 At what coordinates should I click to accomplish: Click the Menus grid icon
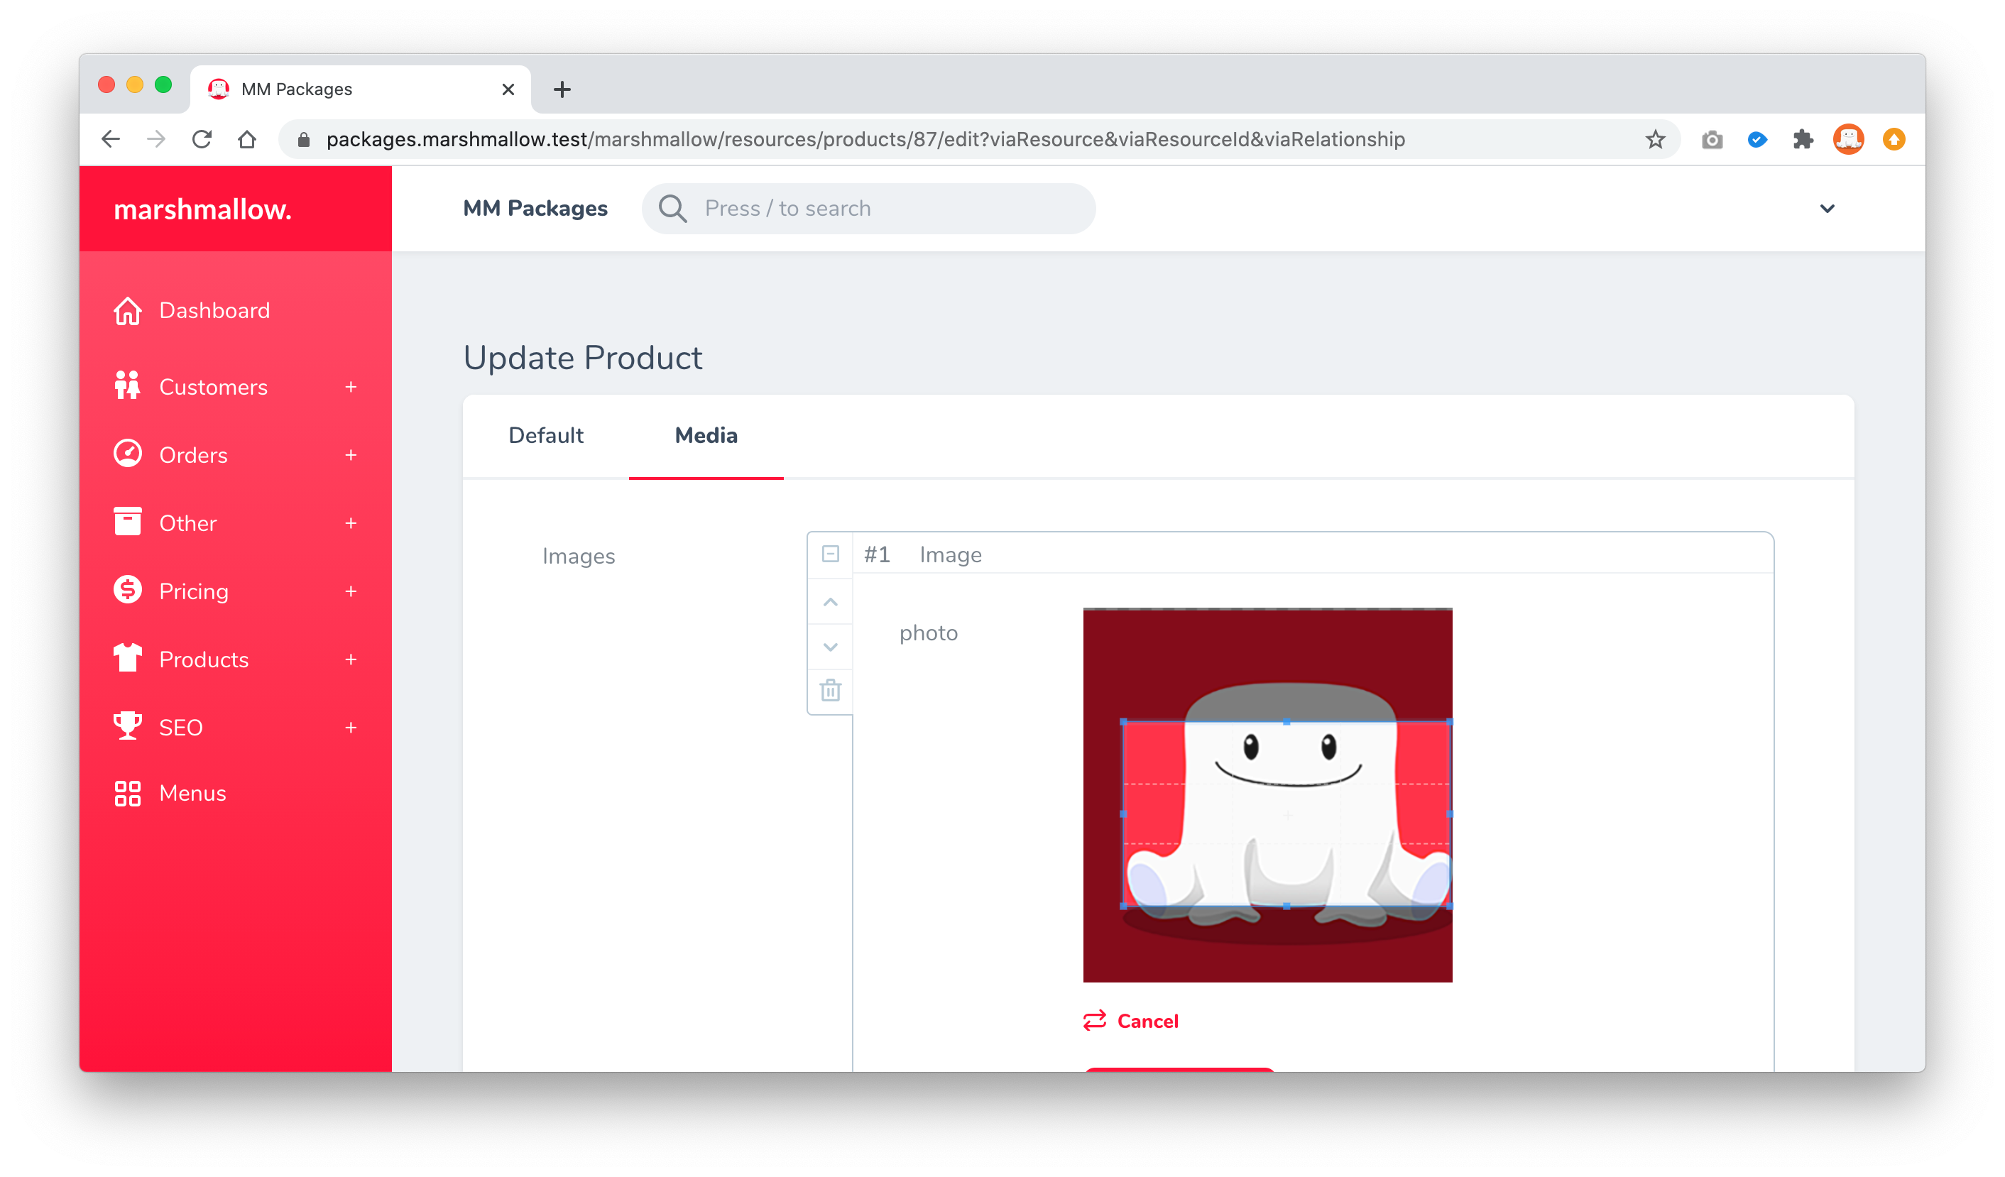point(127,794)
